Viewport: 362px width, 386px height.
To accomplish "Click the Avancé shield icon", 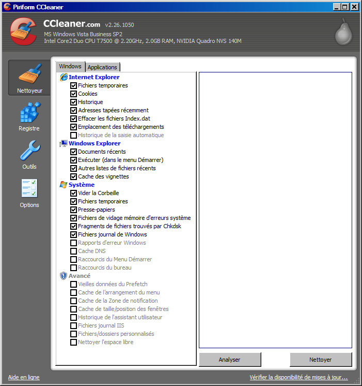I will tap(64, 276).
